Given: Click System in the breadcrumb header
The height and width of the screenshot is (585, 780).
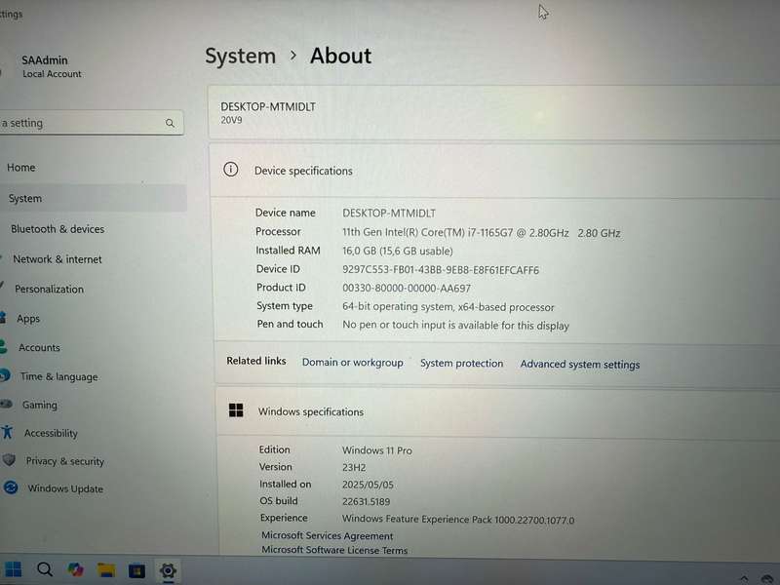Looking at the screenshot, I should 240,56.
